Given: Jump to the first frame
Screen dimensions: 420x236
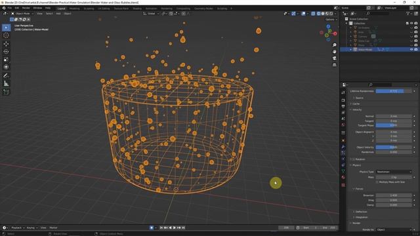Looking at the screenshot, I should (161, 227).
